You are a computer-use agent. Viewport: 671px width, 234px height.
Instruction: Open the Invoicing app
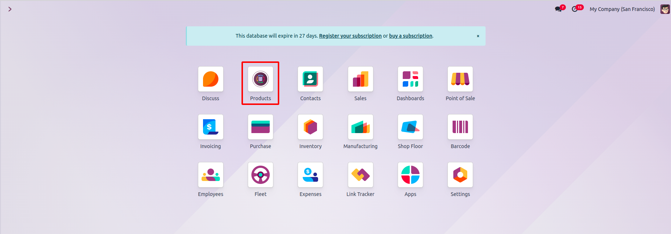211,127
